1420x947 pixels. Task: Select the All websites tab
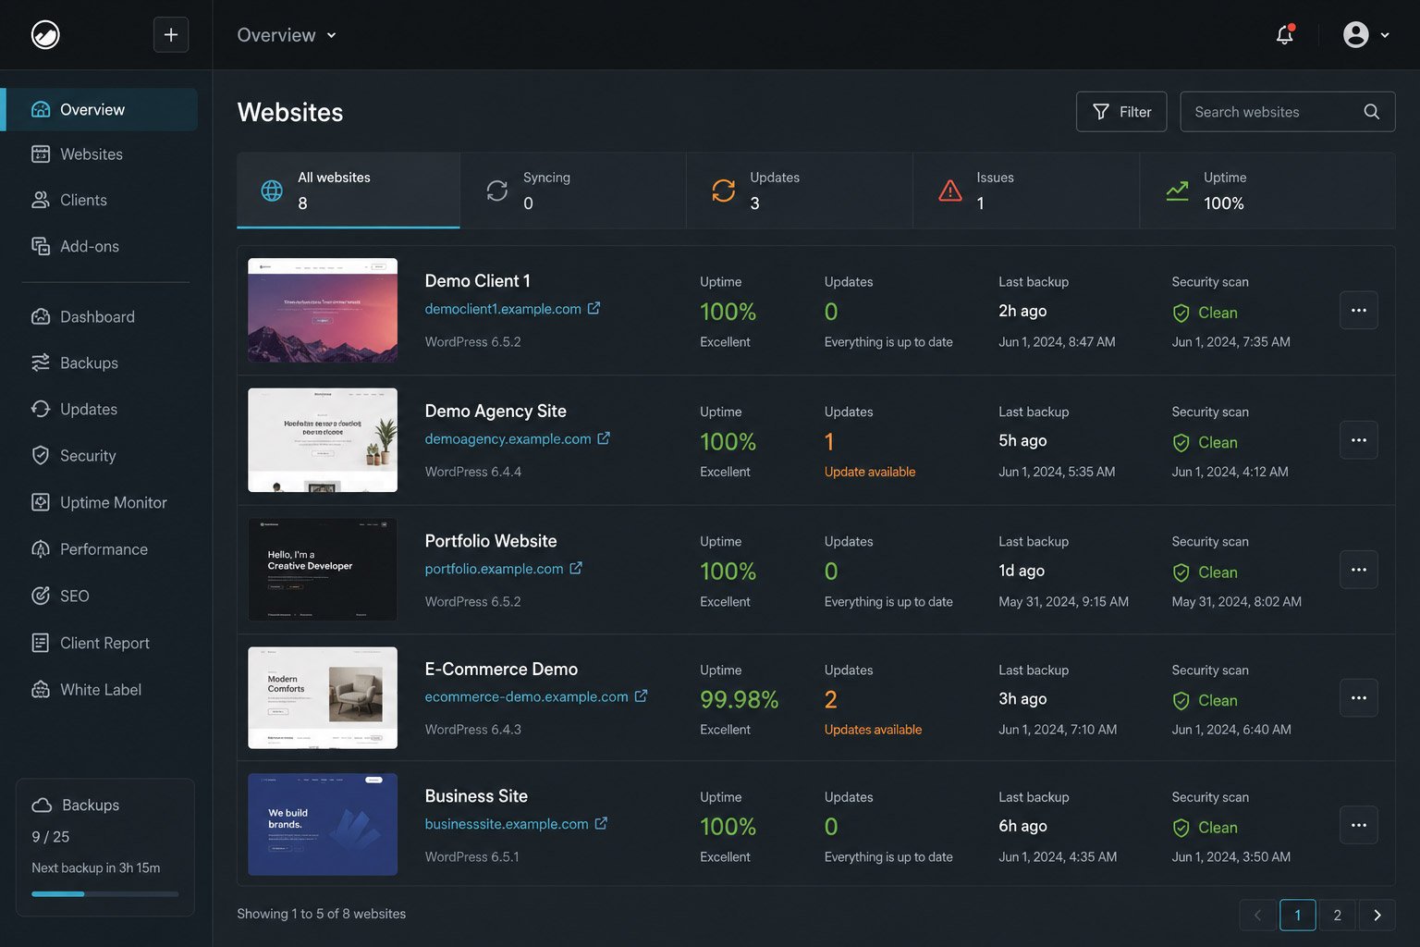click(x=349, y=191)
